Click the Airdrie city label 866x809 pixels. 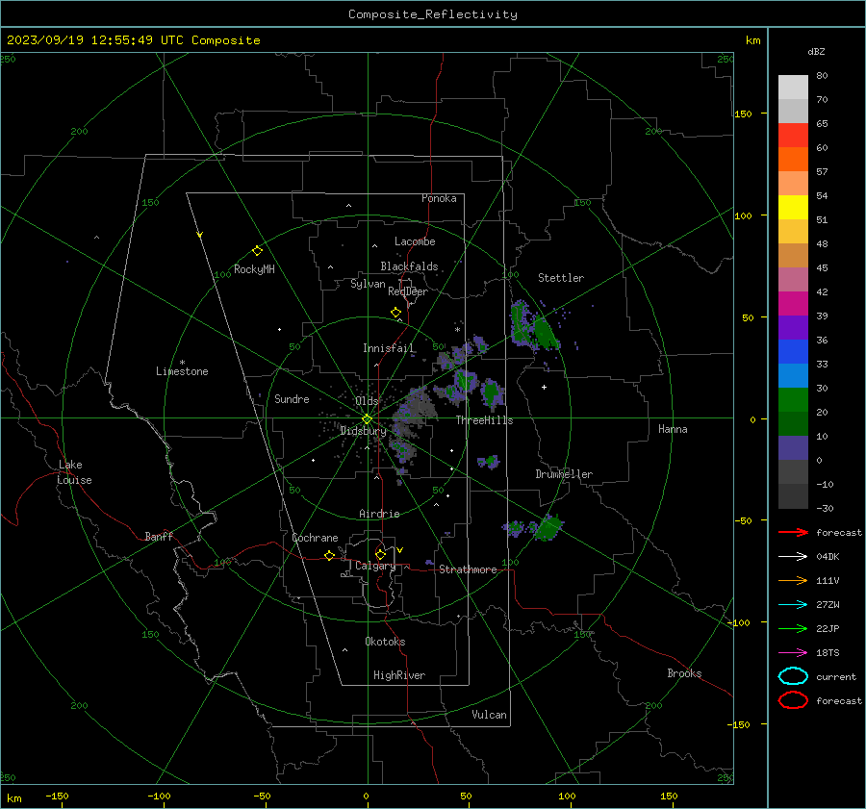pyautogui.click(x=379, y=514)
